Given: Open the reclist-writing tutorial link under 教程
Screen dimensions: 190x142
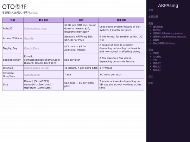Looking at the screenshot, I should point(158,27).
